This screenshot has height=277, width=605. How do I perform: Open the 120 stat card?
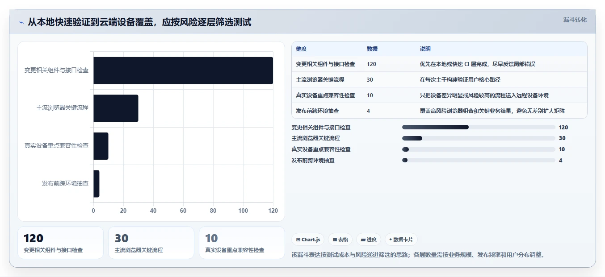point(60,243)
